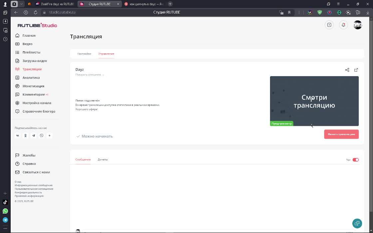Click the Начать трансляцию button
Screen dimensions: 373x233
tap(341, 134)
